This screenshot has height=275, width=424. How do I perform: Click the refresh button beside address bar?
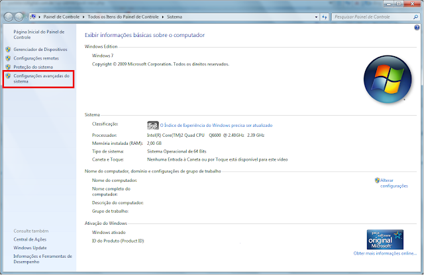(x=325, y=17)
